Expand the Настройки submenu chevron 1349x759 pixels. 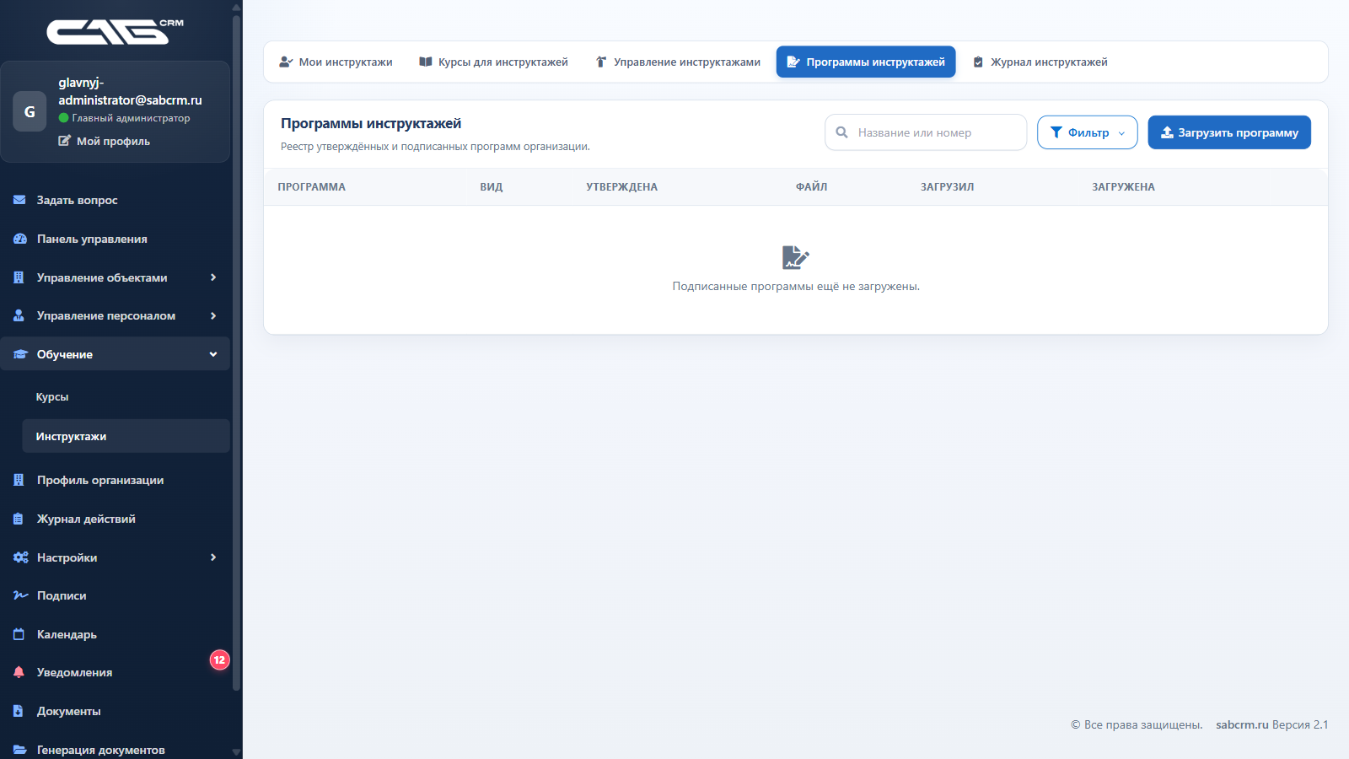click(x=213, y=557)
